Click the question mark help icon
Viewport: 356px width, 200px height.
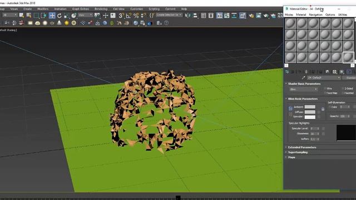click(x=166, y=23)
